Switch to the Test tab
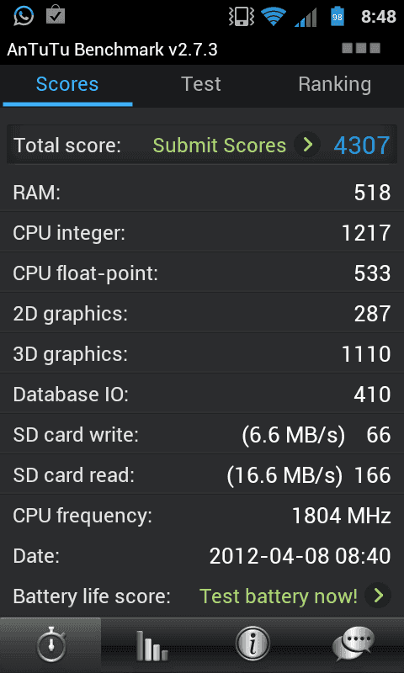The height and width of the screenshot is (673, 404). point(201,84)
